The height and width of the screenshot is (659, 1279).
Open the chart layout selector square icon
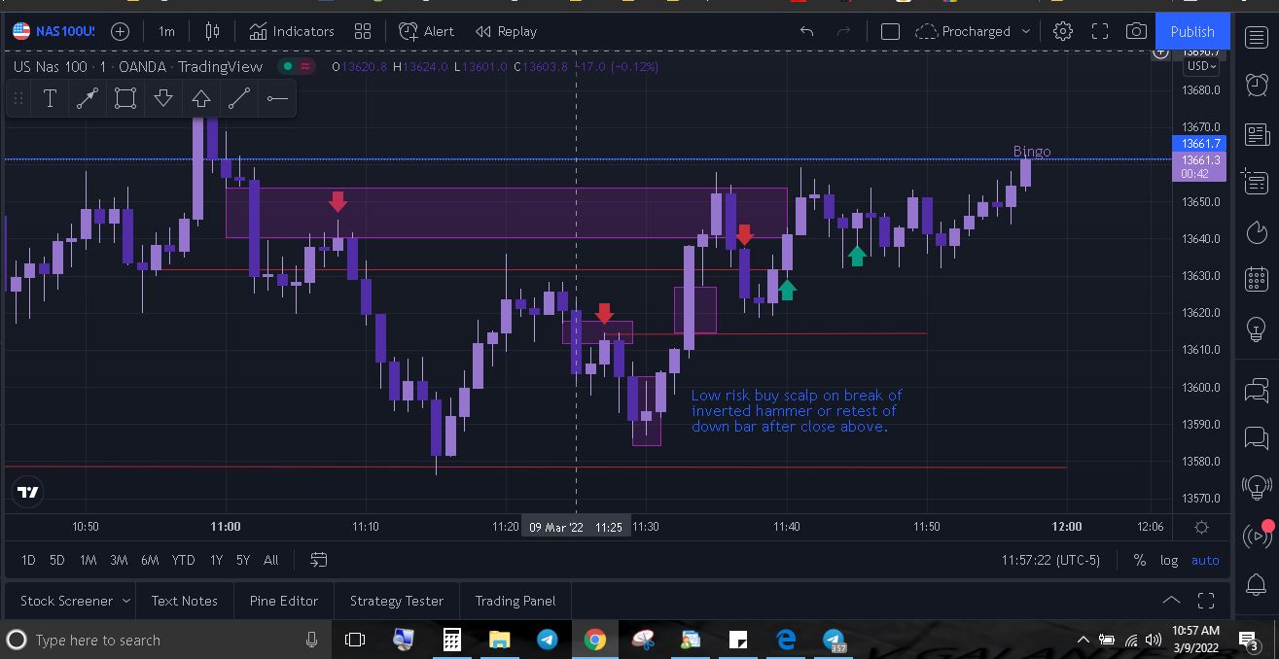890,31
